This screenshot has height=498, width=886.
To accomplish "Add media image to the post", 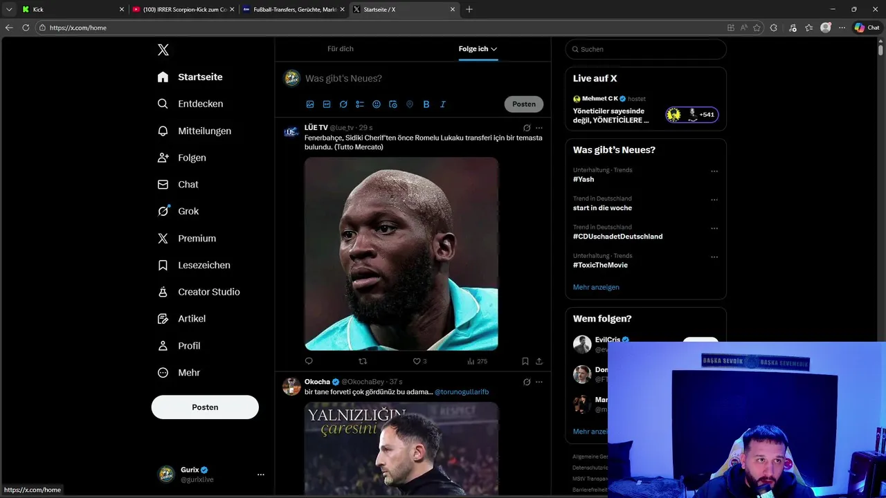I will [x=310, y=104].
